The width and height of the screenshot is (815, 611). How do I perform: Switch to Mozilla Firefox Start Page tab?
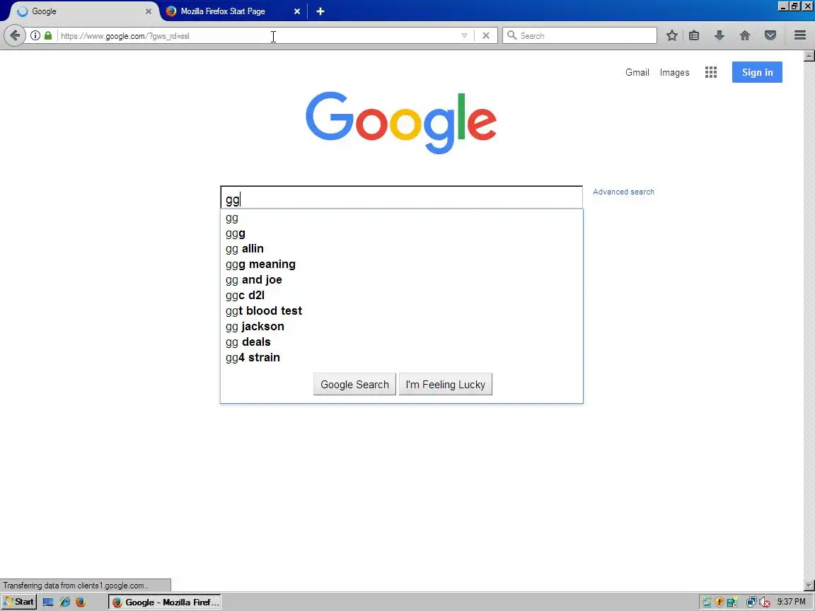point(233,11)
